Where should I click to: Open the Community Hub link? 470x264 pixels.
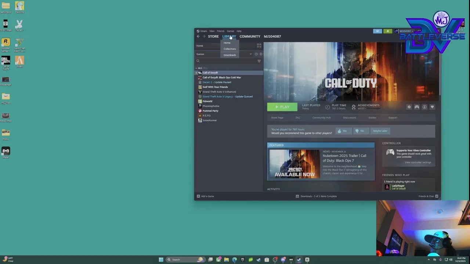click(322, 118)
